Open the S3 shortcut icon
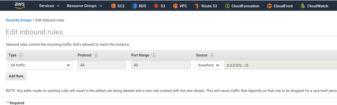The width and height of the screenshot is (337, 105). pos(156,6)
